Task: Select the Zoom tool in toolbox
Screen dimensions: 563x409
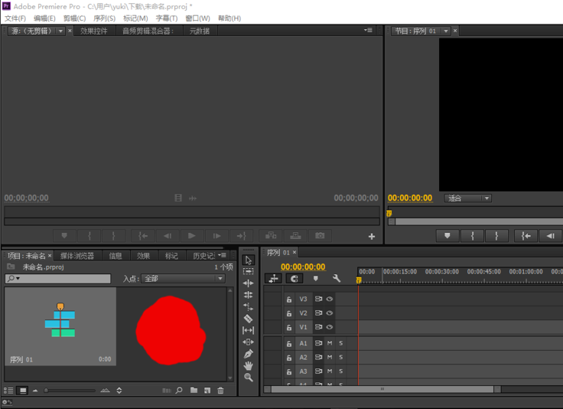Action: point(248,378)
